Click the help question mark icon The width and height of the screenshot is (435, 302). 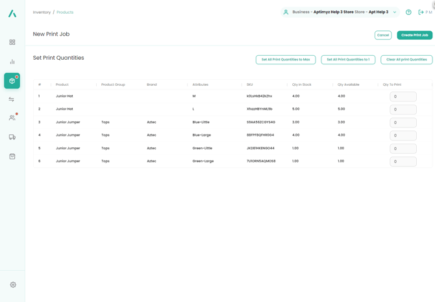(x=408, y=12)
